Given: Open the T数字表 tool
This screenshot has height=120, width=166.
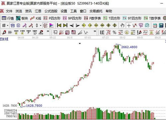Looking at the screenshot, I should 152,18.
